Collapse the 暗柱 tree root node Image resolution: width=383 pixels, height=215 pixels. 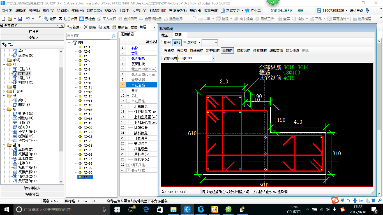click(x=70, y=43)
